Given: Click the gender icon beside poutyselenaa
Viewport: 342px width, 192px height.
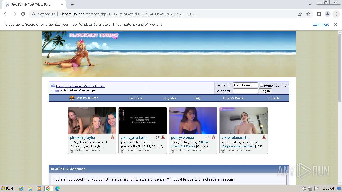Looking at the screenshot, I should [213, 138].
